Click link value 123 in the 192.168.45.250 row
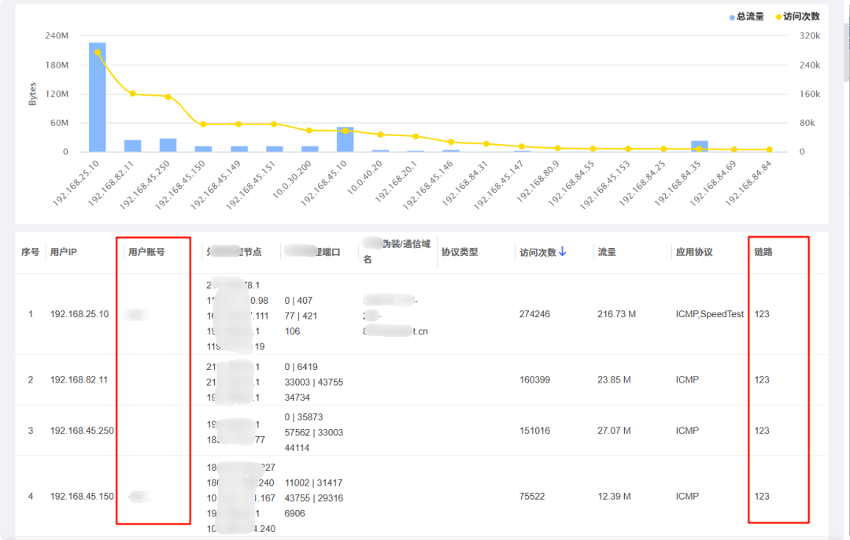 point(762,431)
